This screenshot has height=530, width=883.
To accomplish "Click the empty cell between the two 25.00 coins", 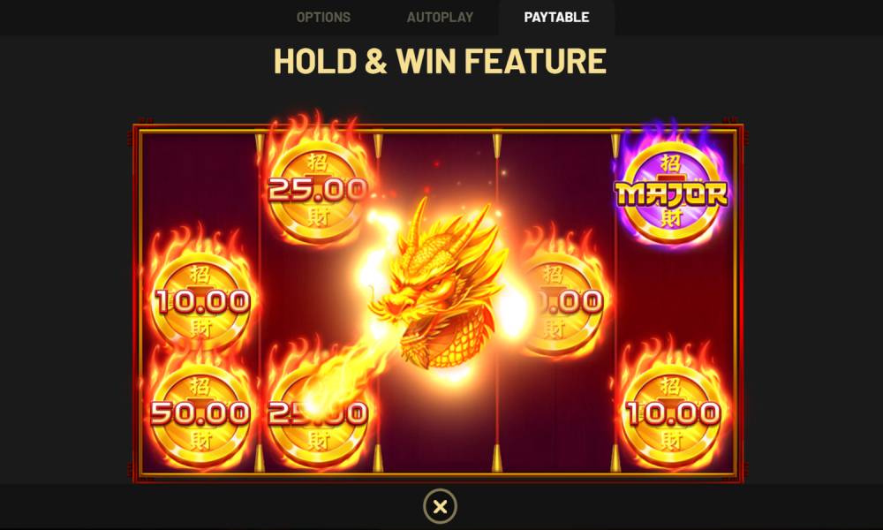I will coord(317,303).
